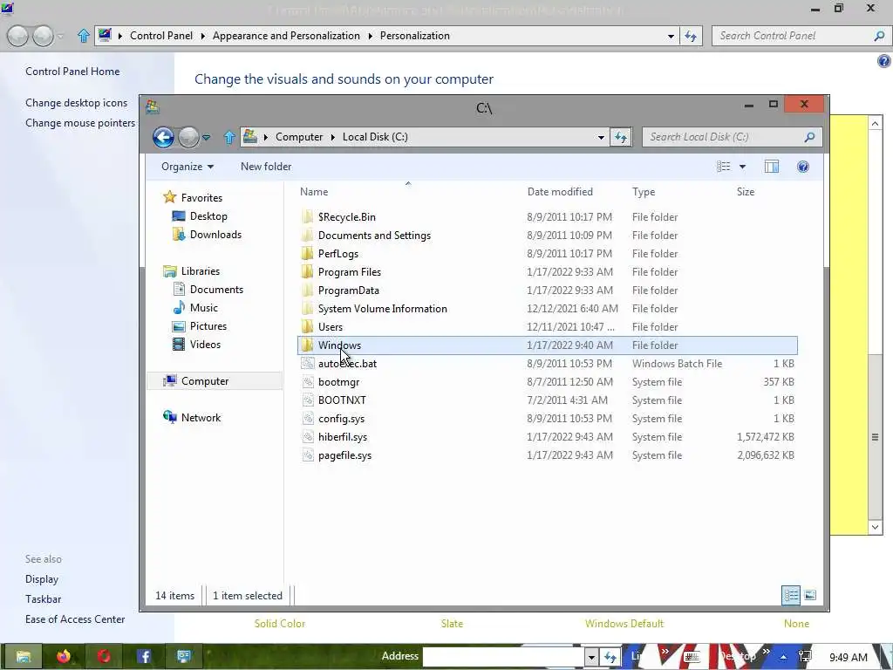The image size is (893, 670).
Task: Open the Ease of Access Center link
Action: (75, 619)
